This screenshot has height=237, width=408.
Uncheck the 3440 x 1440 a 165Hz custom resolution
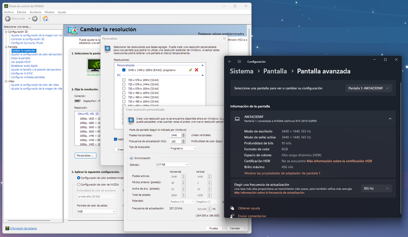[124, 70]
